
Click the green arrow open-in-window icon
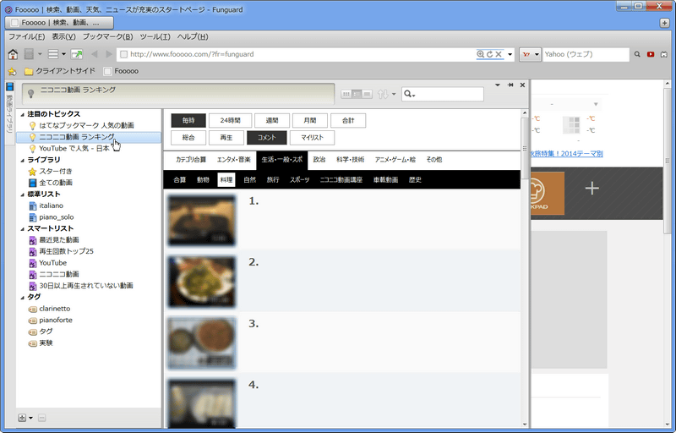[x=77, y=54]
